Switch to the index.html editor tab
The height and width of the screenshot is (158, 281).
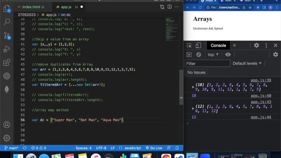point(31,7)
